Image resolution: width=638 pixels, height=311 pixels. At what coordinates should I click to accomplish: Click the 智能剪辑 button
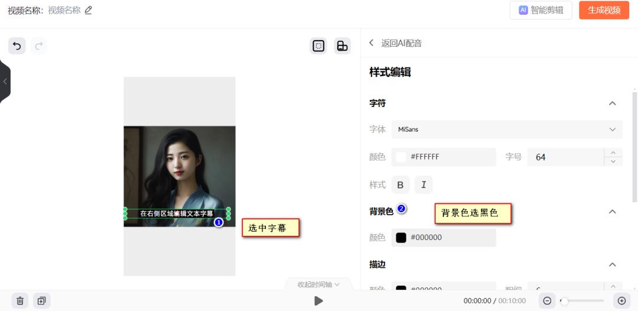541,10
